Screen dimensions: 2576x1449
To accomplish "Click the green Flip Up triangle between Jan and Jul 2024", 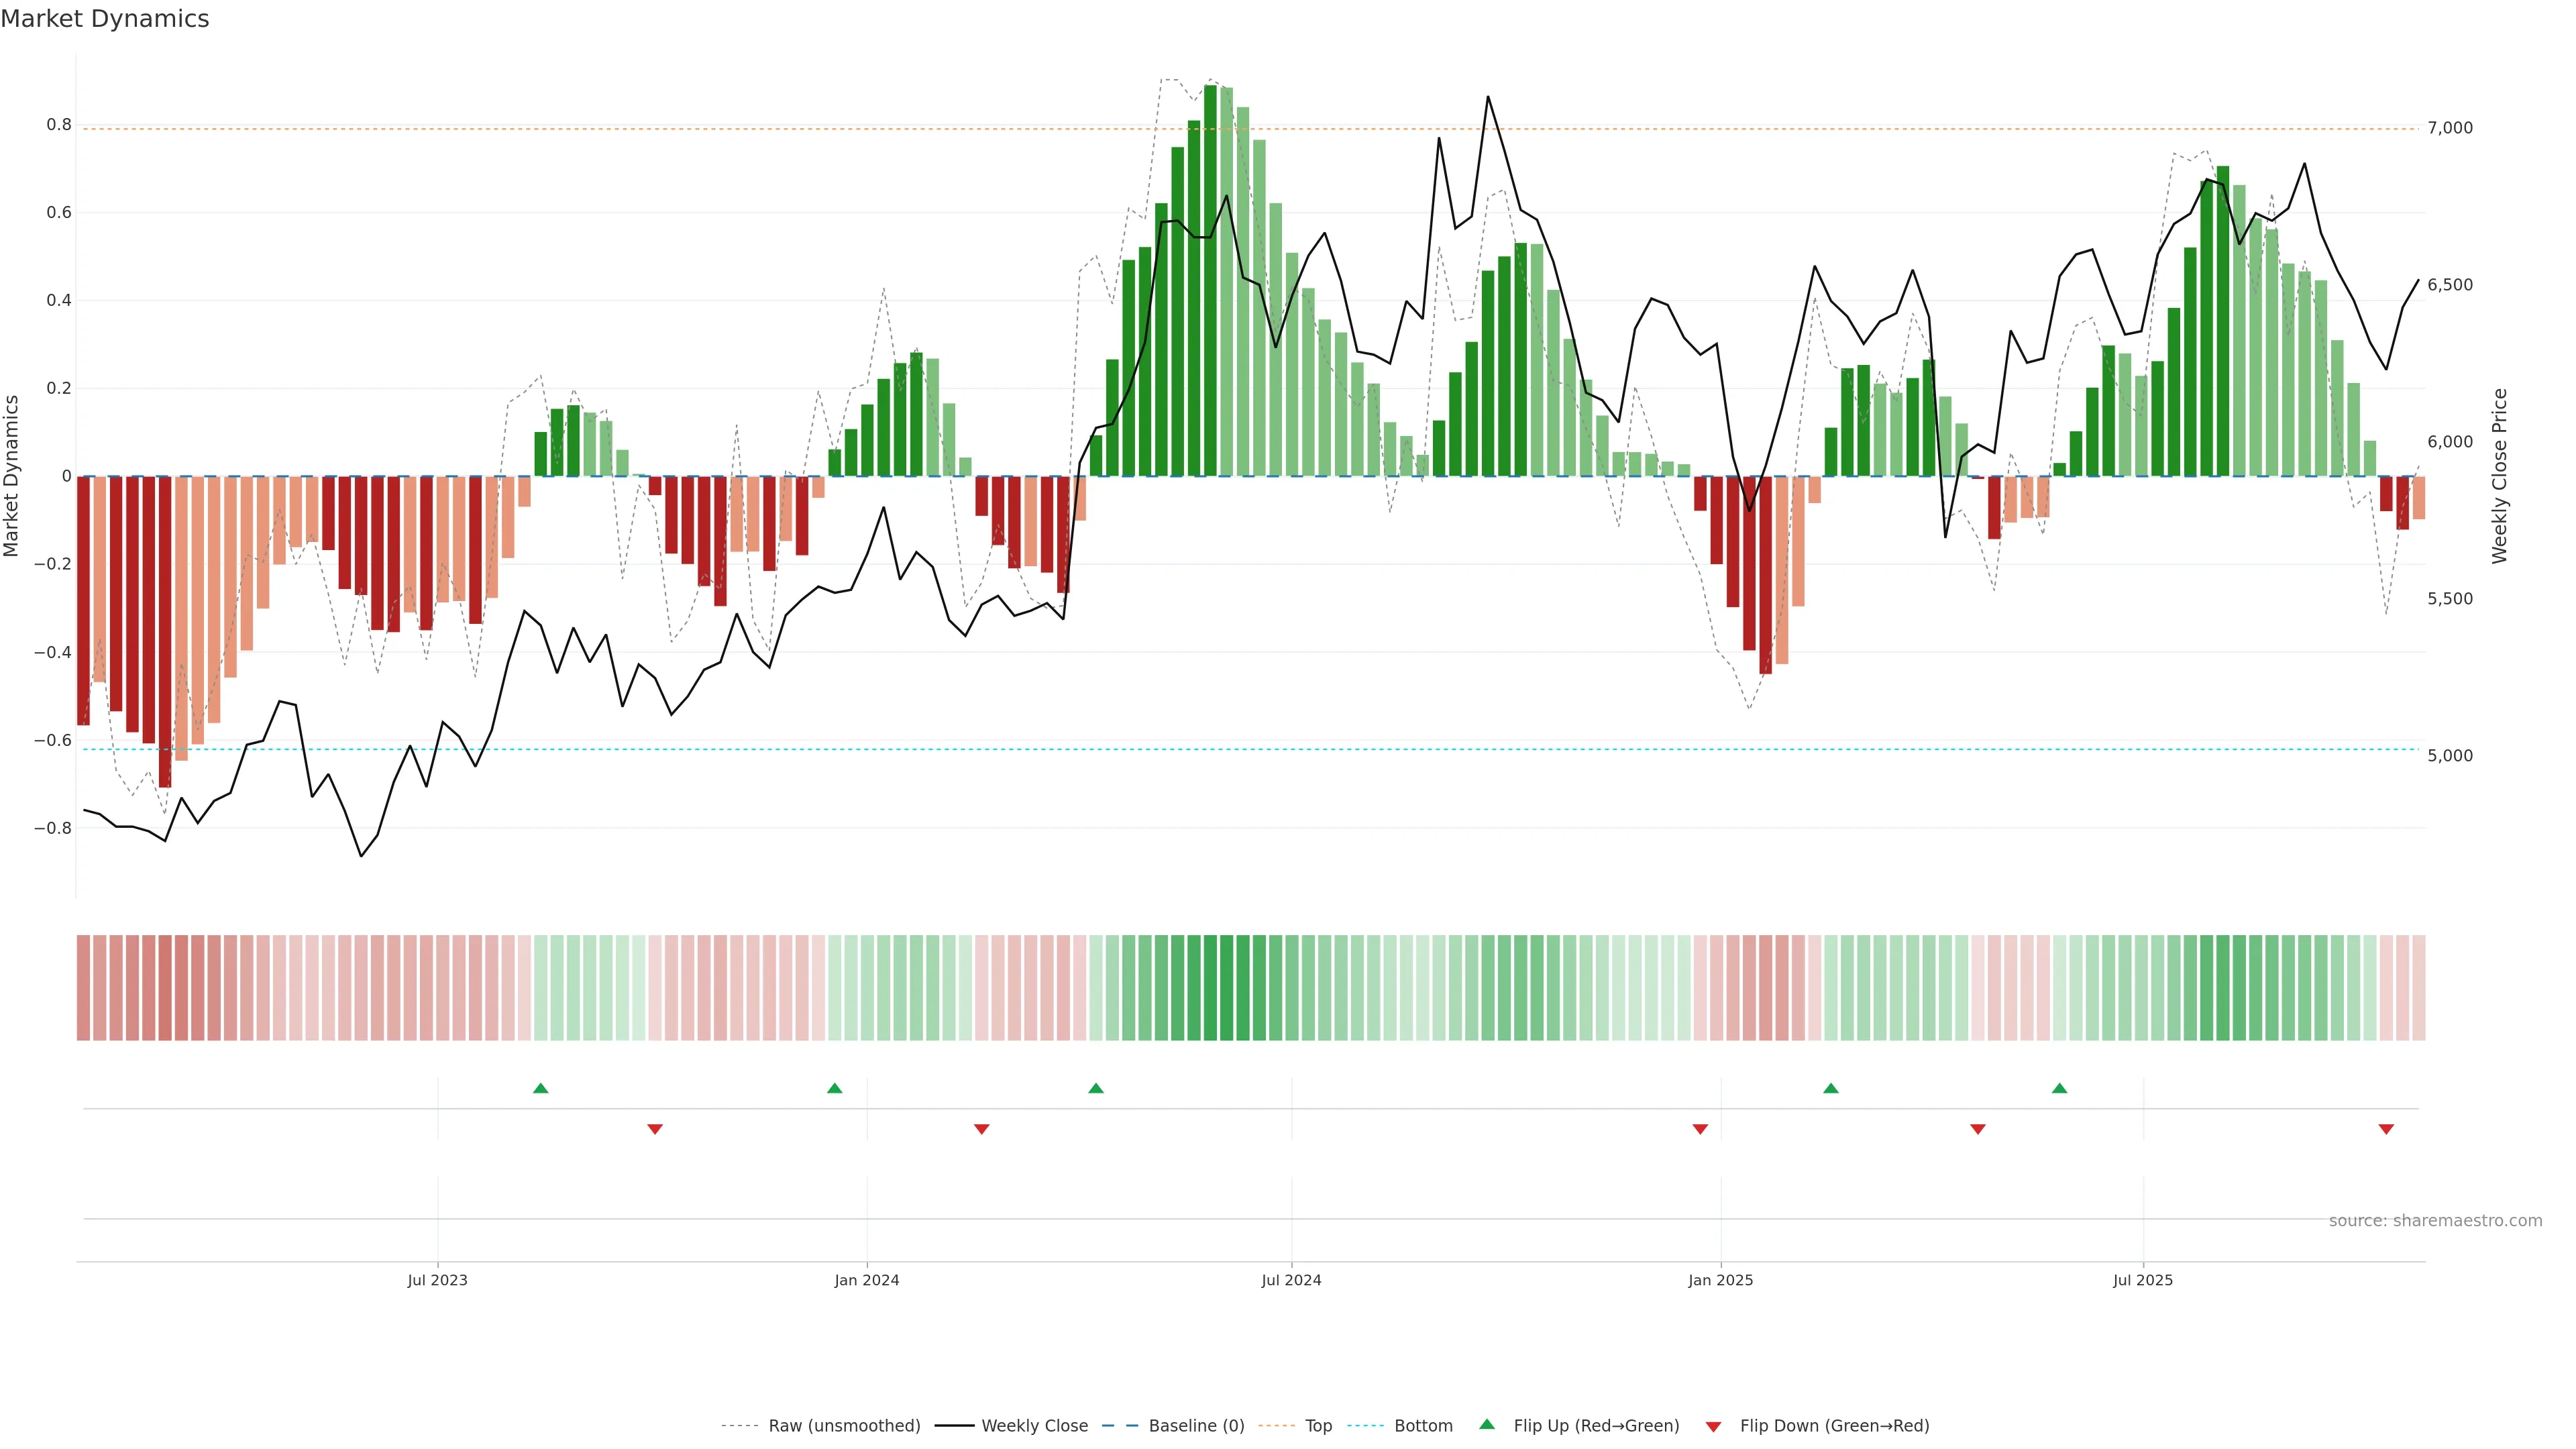I will [1096, 1088].
